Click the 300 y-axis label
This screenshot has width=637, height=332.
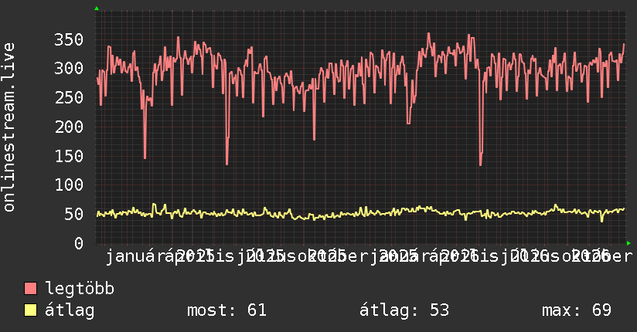click(x=69, y=68)
